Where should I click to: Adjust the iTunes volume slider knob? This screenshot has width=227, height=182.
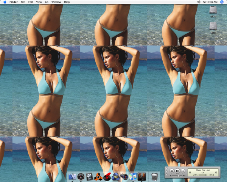[179, 176]
